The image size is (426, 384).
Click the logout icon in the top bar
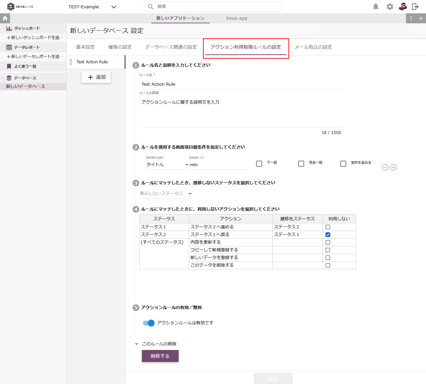point(415,7)
